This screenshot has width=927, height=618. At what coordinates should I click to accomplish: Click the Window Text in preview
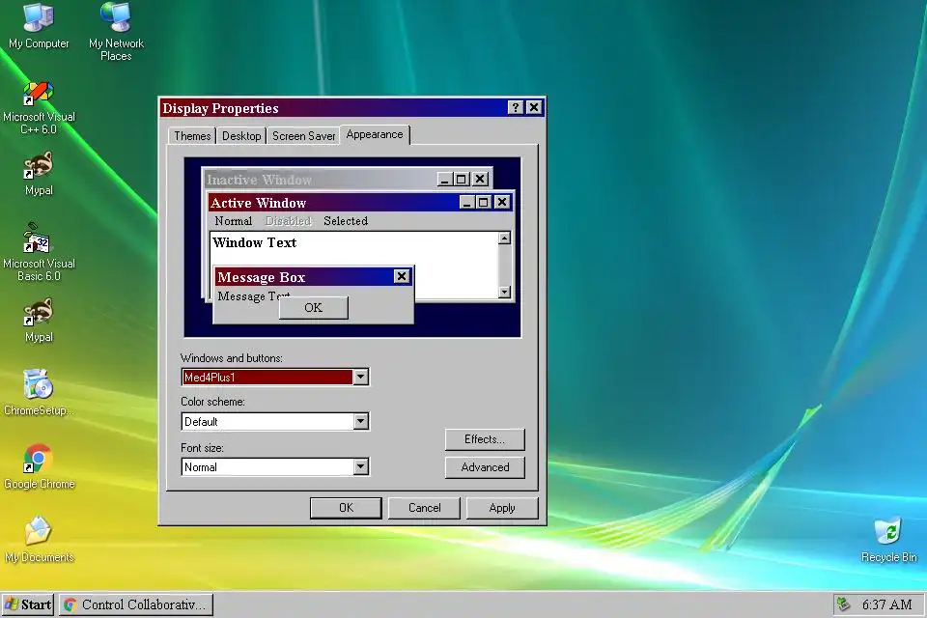pos(255,242)
